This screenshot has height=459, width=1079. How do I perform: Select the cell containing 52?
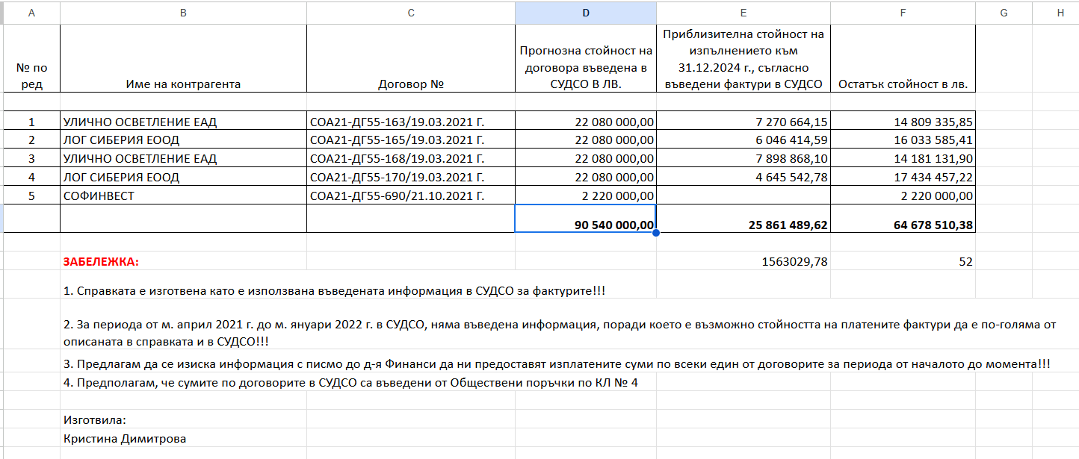coord(903,261)
